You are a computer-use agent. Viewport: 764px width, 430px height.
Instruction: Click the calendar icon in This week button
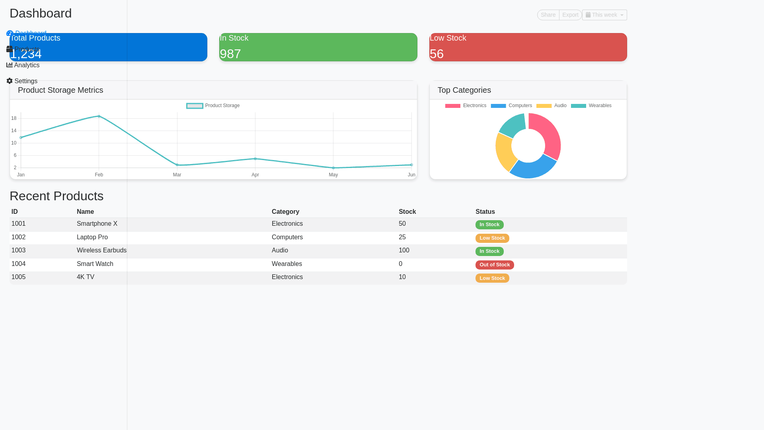(588, 15)
